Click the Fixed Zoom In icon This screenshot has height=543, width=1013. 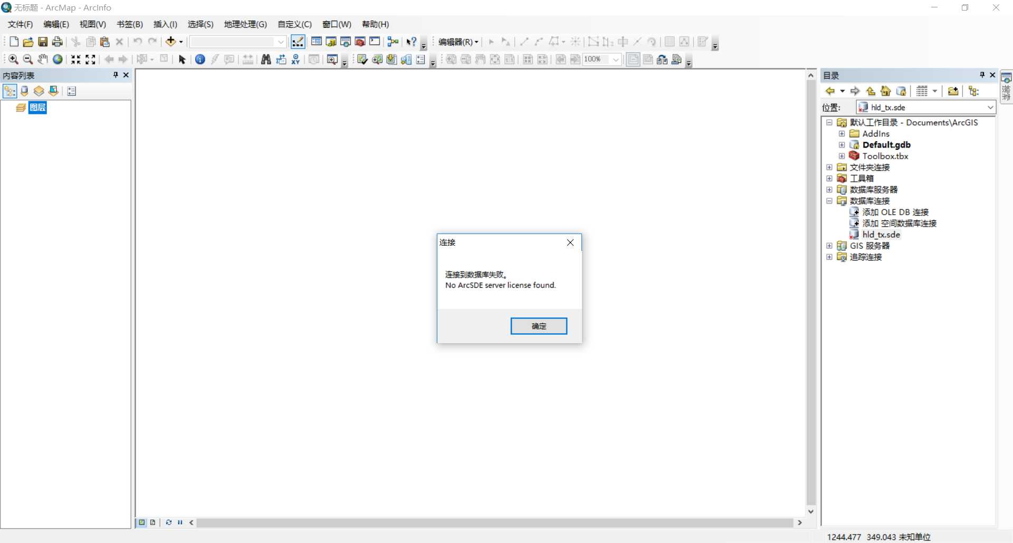pos(76,60)
